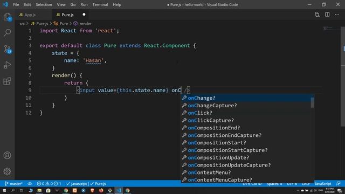Click line number 5 in the gutter
Image resolution: width=345 pixels, height=194 pixels.
tap(30, 60)
